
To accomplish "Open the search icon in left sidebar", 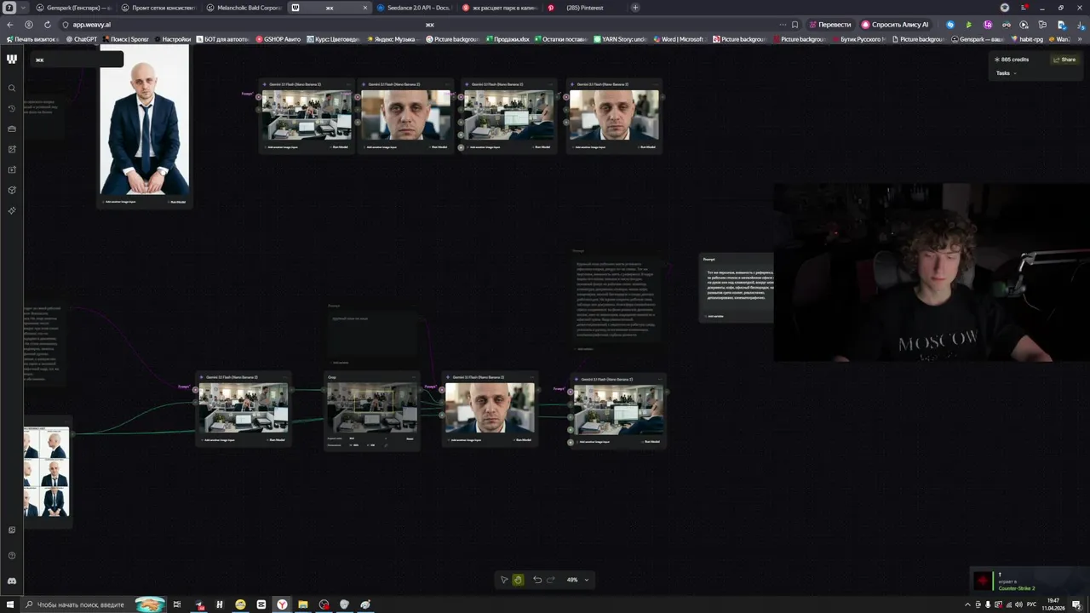I will click(x=12, y=88).
